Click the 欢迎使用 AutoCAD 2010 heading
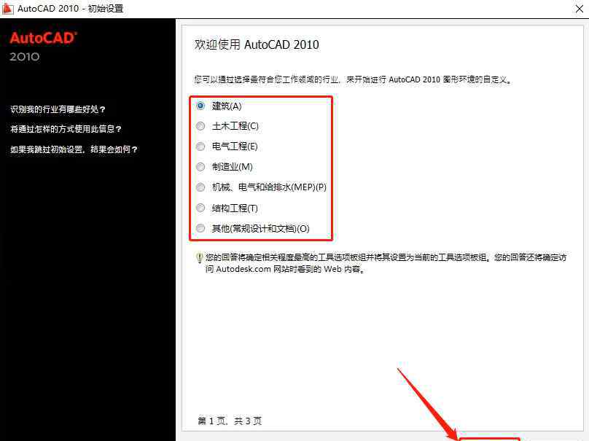Image resolution: width=589 pixels, height=441 pixels. [257, 44]
